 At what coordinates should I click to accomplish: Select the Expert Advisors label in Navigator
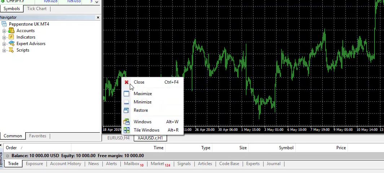tap(31, 44)
